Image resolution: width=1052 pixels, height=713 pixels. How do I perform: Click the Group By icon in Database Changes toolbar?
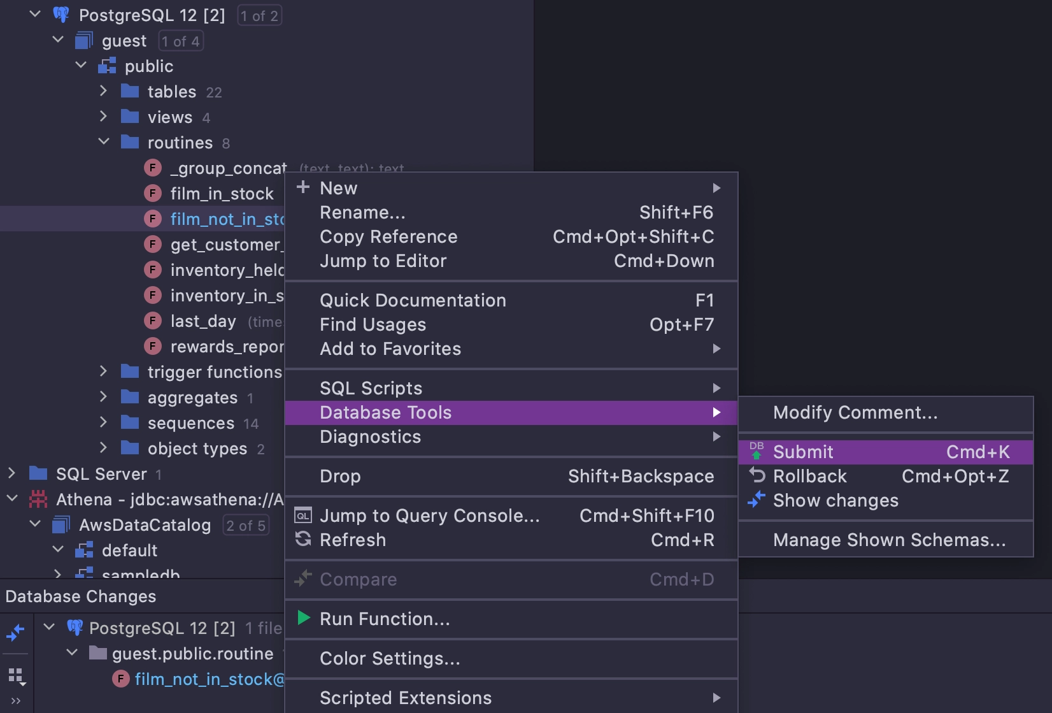[x=17, y=677]
